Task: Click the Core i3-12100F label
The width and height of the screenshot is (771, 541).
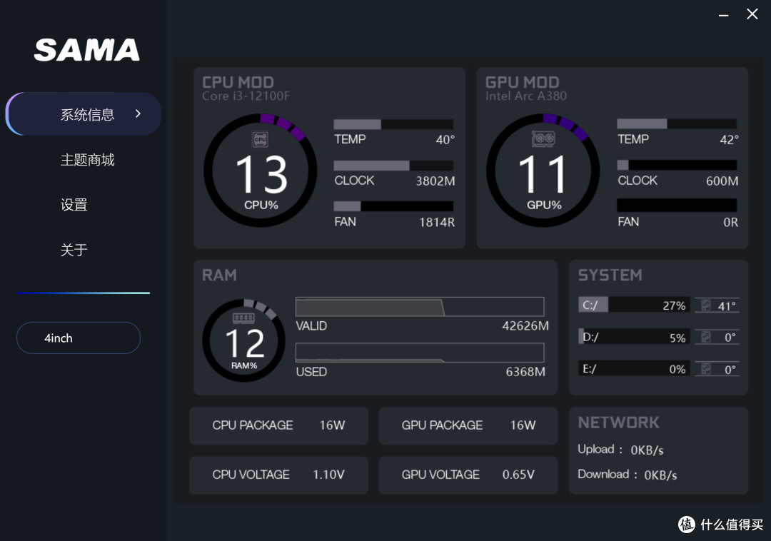Action: (246, 96)
